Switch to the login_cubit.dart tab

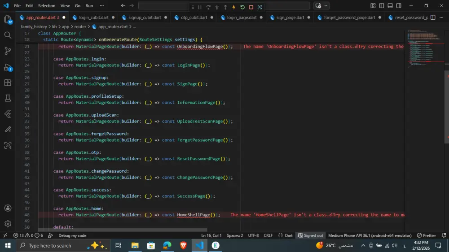[x=94, y=17]
